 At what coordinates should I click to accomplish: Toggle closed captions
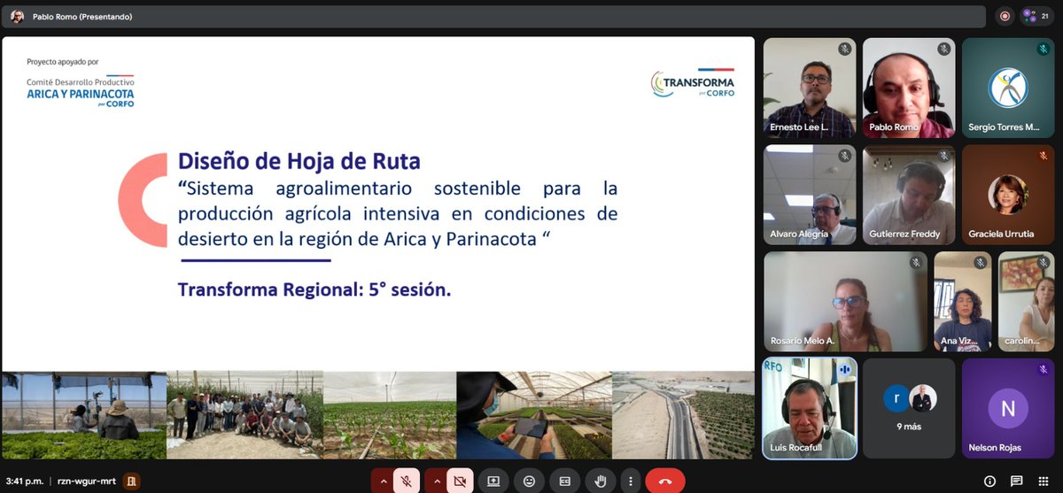coord(564,481)
